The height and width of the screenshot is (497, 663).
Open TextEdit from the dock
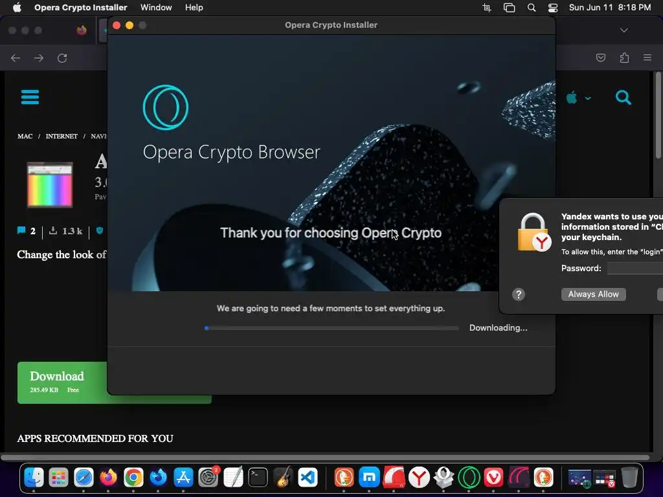pyautogui.click(x=233, y=478)
